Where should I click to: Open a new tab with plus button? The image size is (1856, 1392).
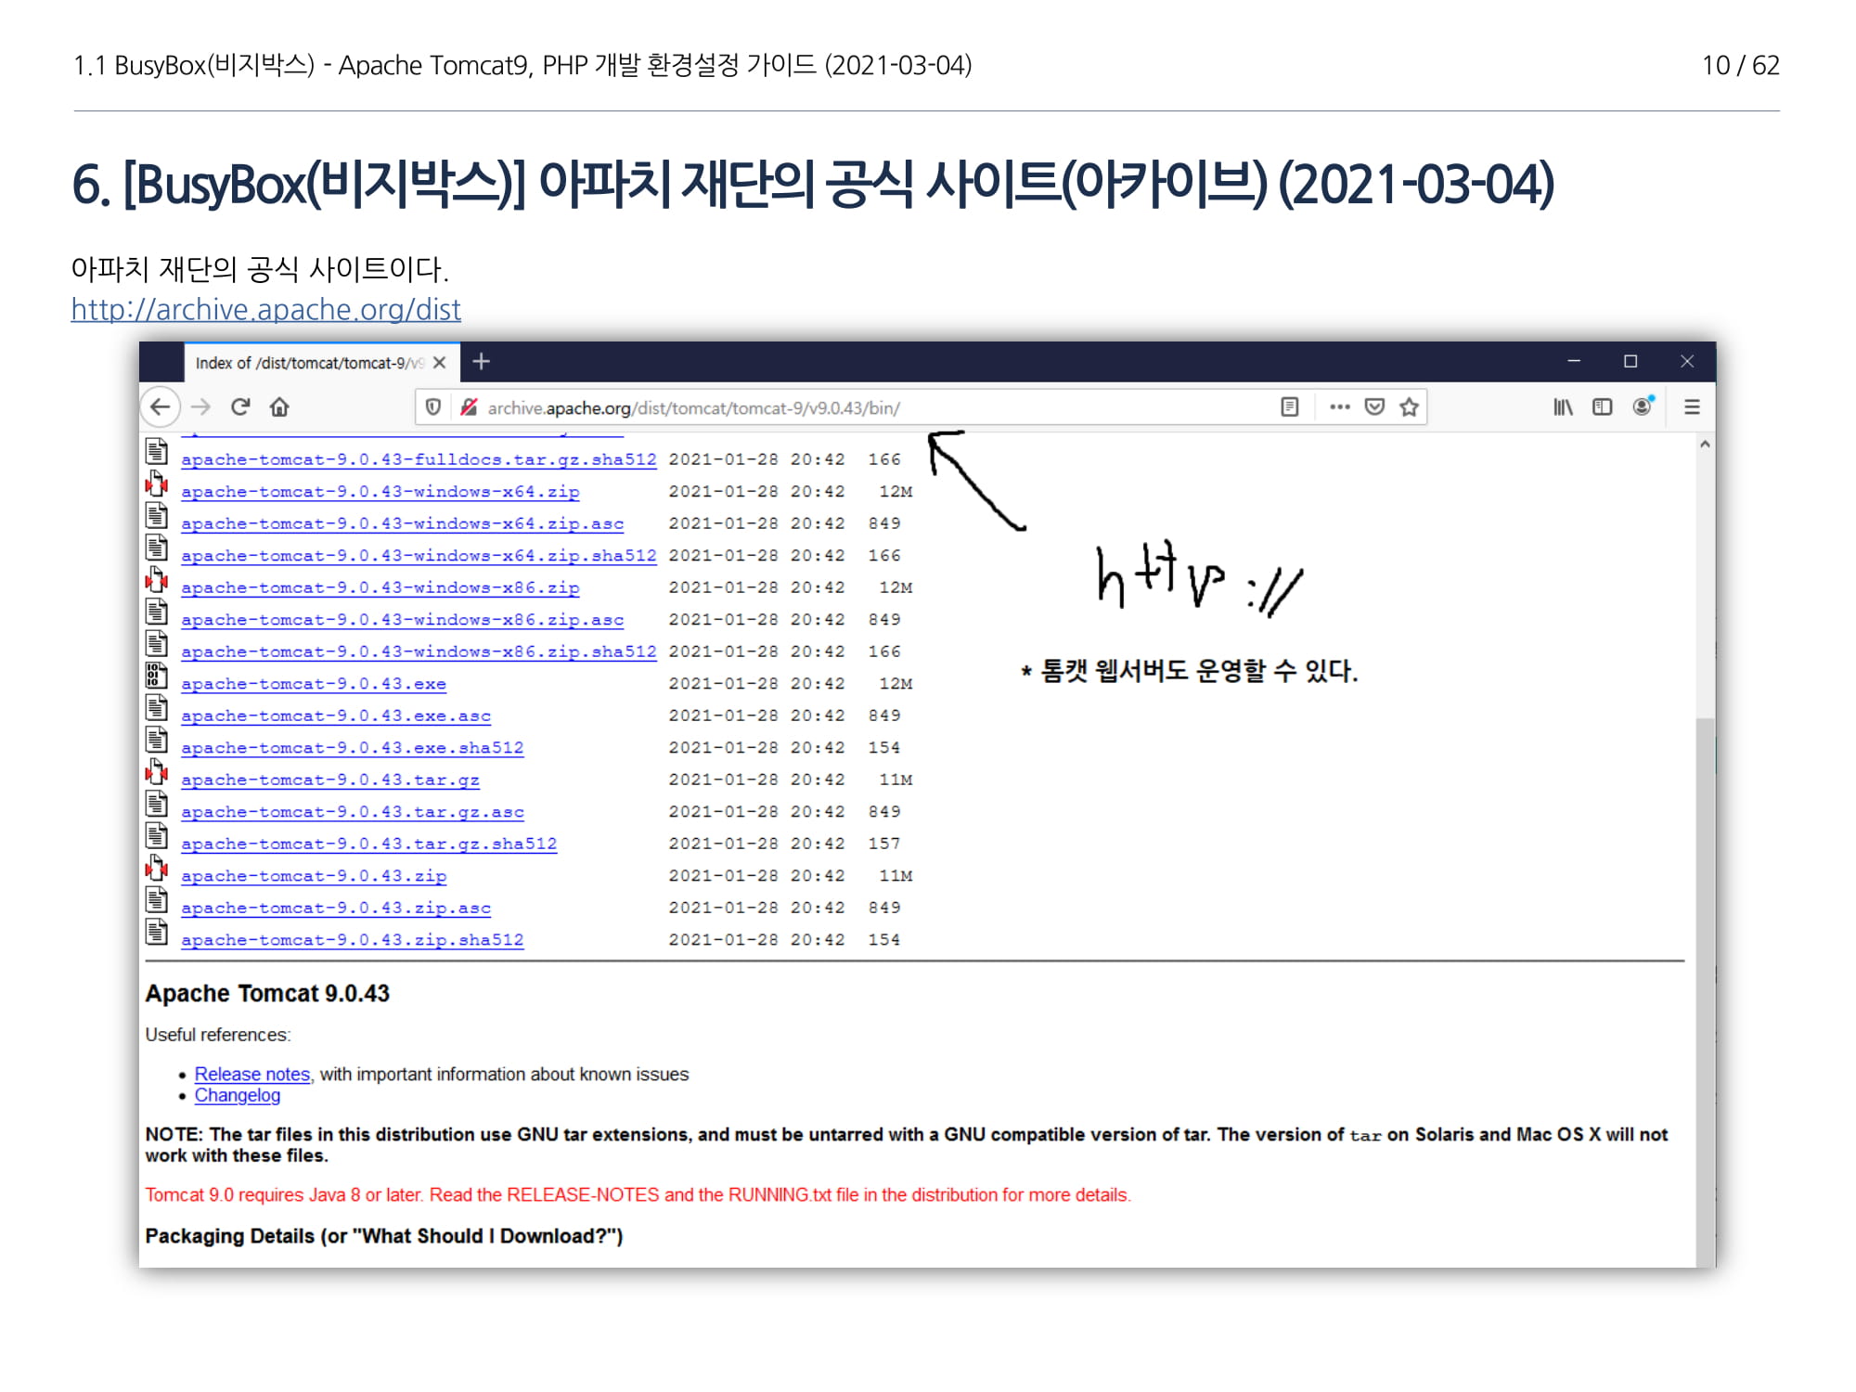pos(481,362)
